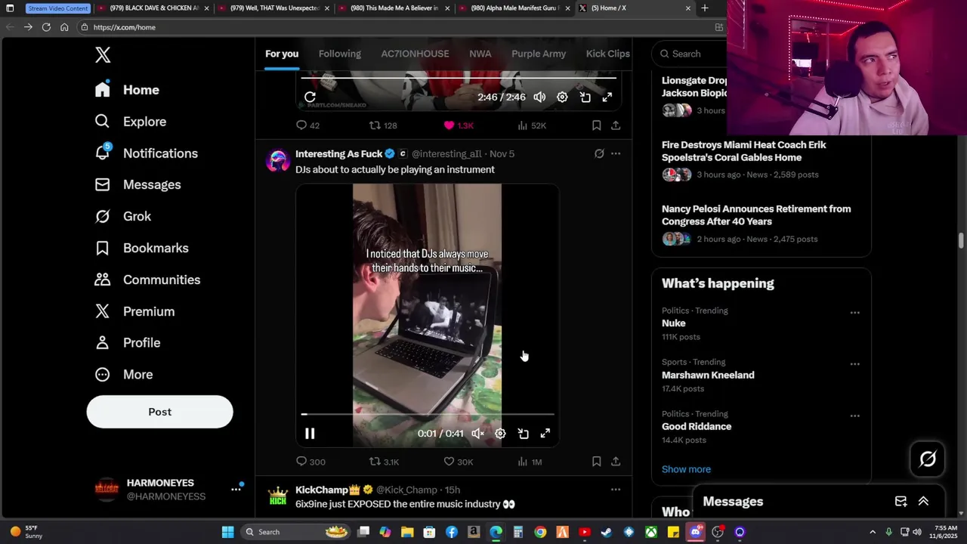Open more options for Nuke trend

tap(854, 312)
